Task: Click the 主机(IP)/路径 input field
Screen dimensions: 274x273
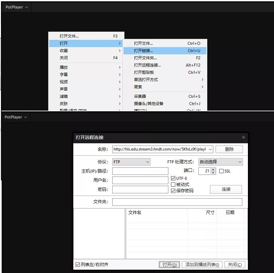Action: coord(140,171)
